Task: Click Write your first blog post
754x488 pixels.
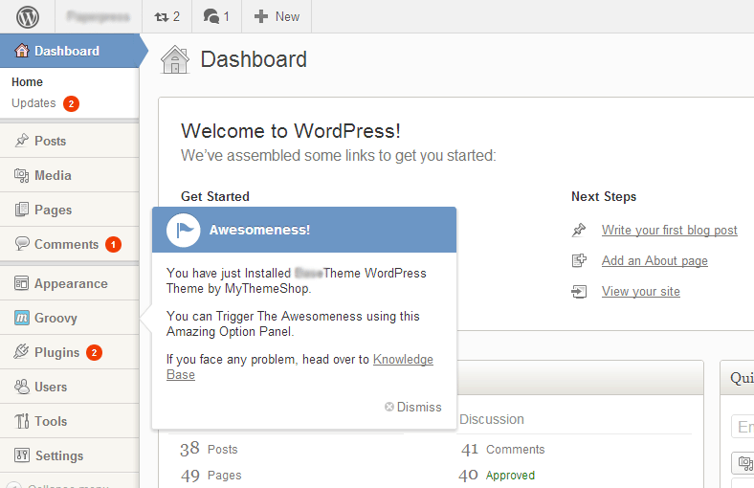Action: pyautogui.click(x=670, y=231)
